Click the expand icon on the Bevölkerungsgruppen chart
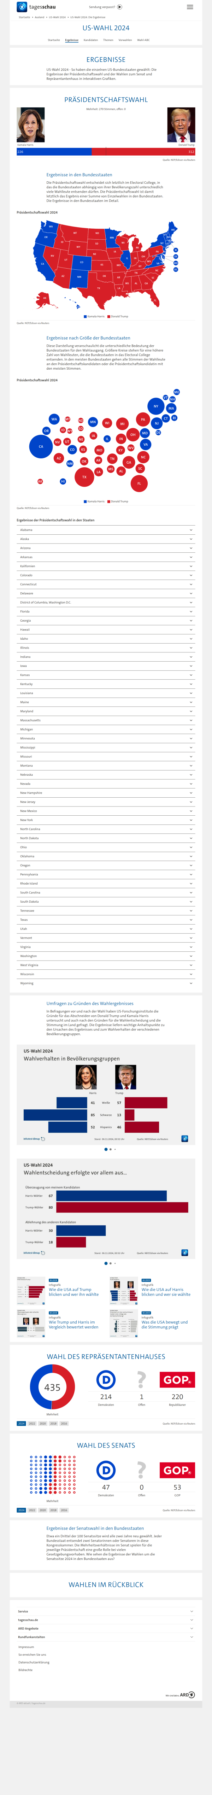 pos(185,1139)
